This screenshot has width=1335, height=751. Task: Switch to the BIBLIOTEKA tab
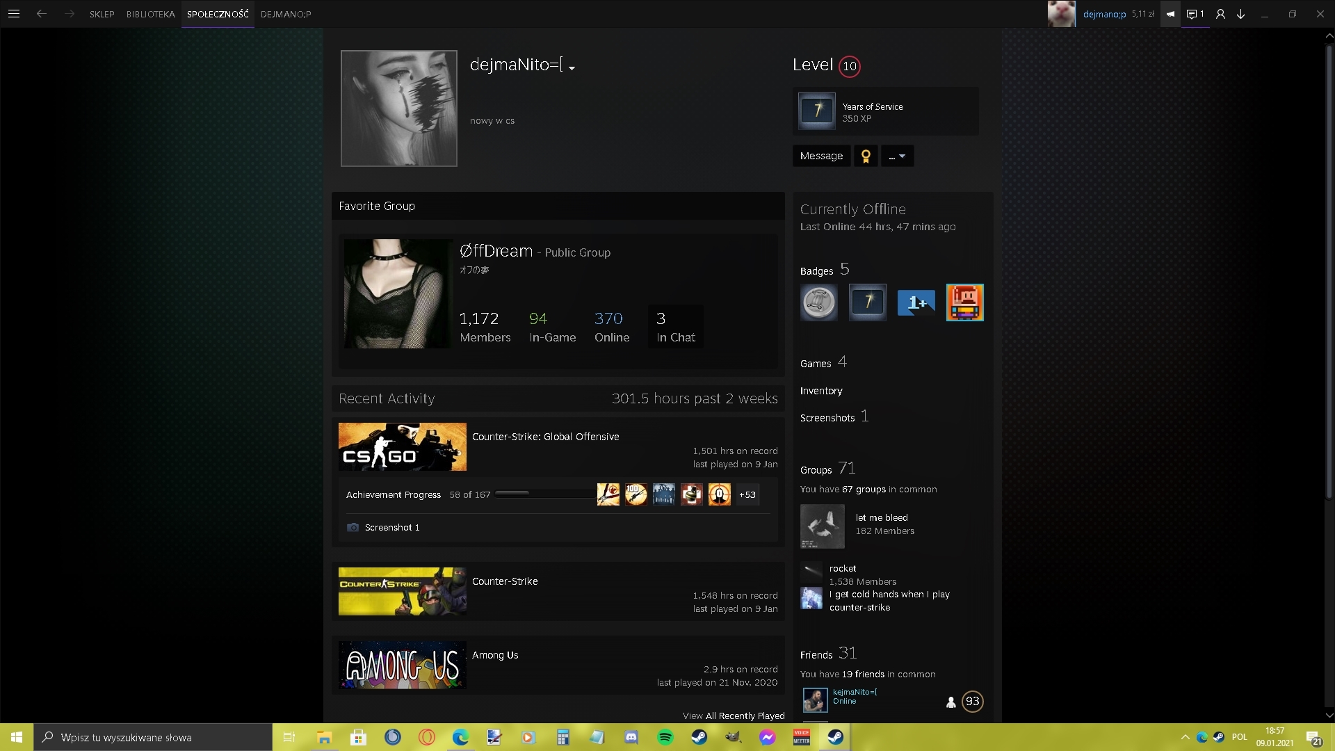(x=150, y=14)
